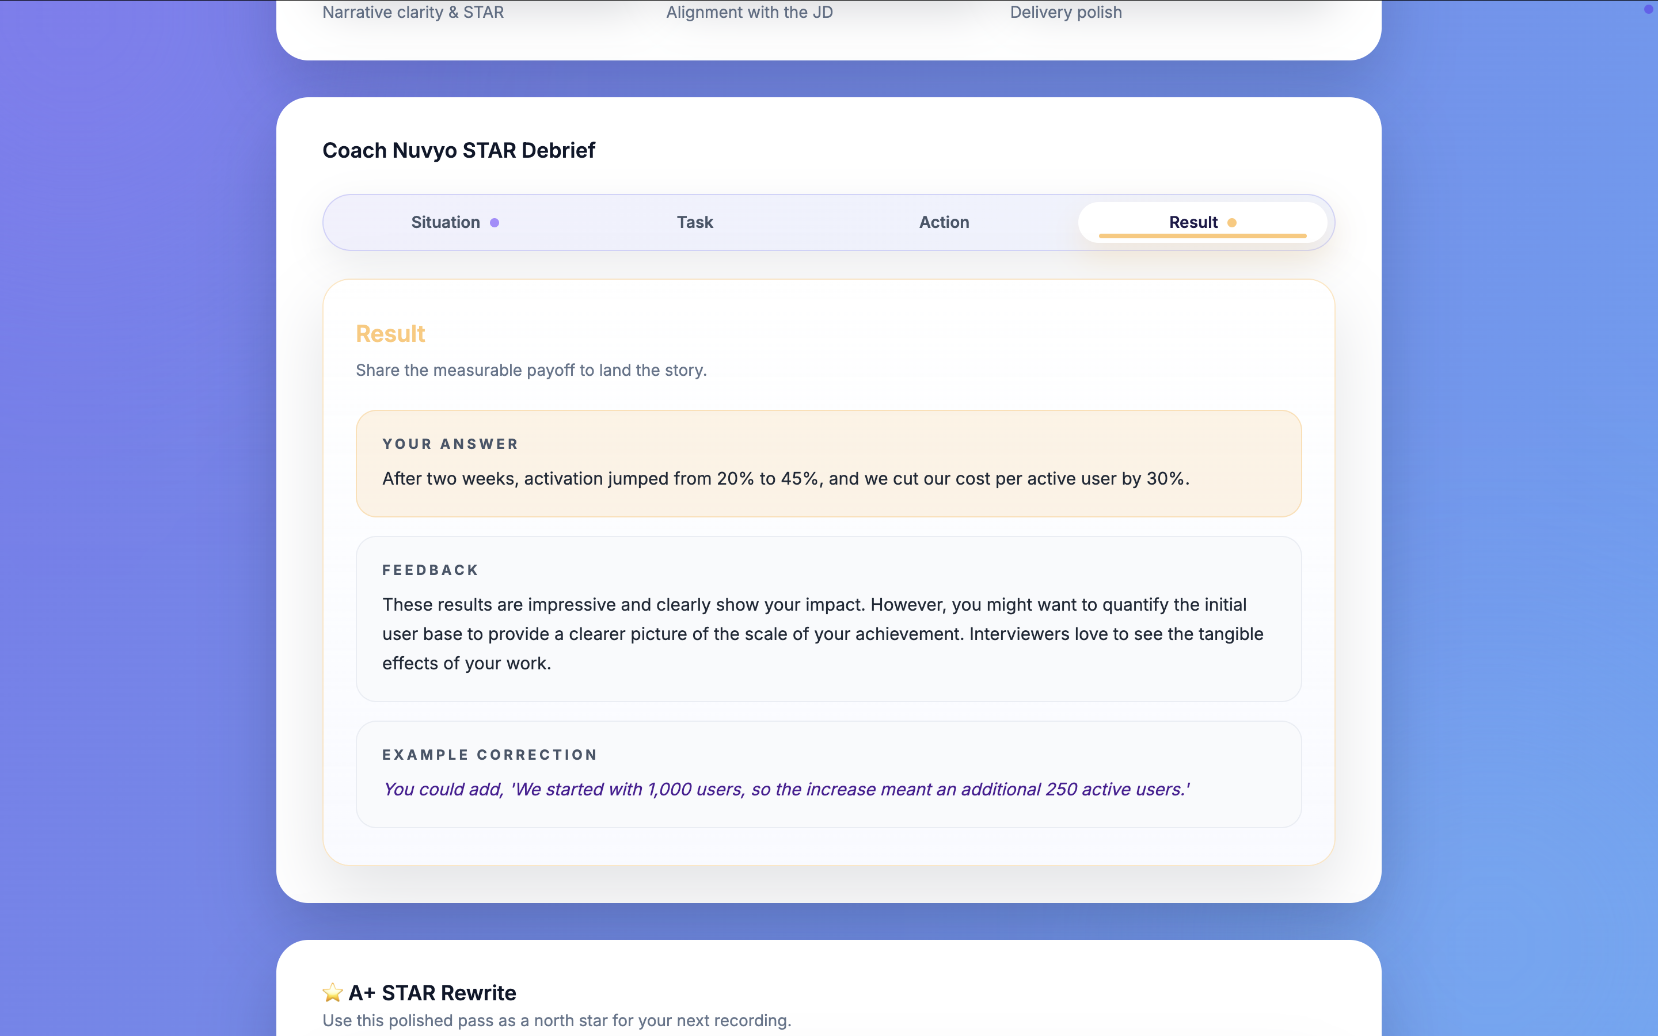Viewport: 1658px width, 1036px height.
Task: Click the Your Answer section label
Action: [x=450, y=444]
